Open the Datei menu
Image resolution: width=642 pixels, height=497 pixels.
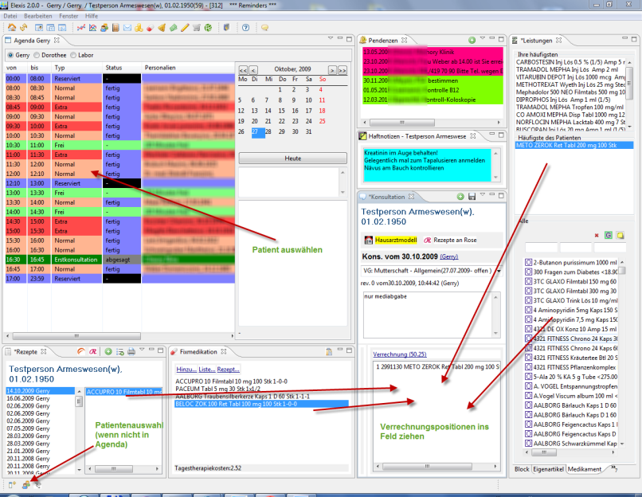tap(10, 16)
